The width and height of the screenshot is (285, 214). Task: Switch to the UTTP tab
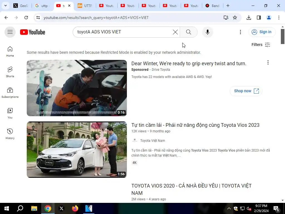pyautogui.click(x=85, y=6)
